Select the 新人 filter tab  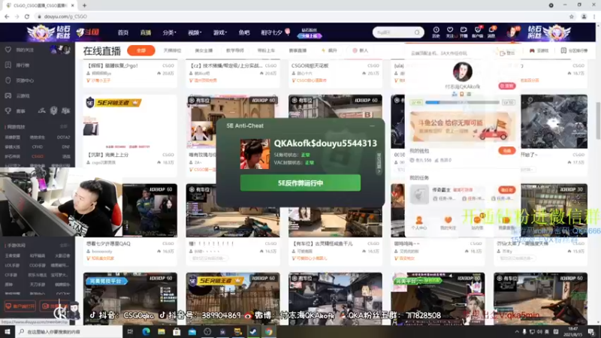(x=360, y=50)
